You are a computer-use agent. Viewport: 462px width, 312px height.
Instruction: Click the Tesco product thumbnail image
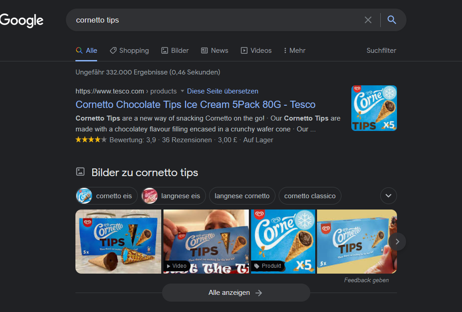374,108
